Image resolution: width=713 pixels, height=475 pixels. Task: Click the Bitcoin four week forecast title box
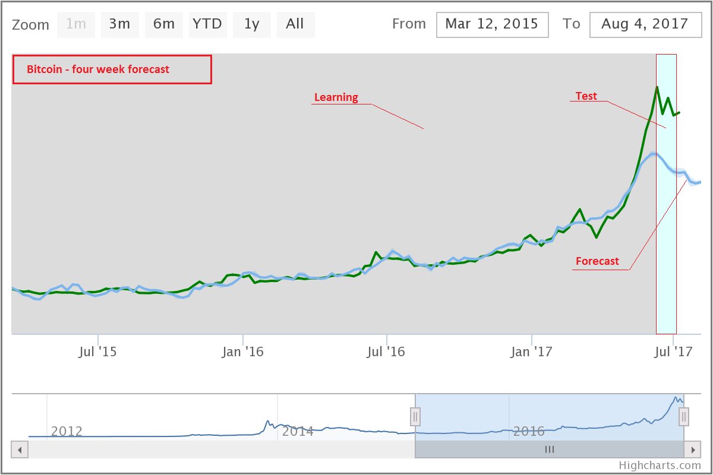[112, 69]
